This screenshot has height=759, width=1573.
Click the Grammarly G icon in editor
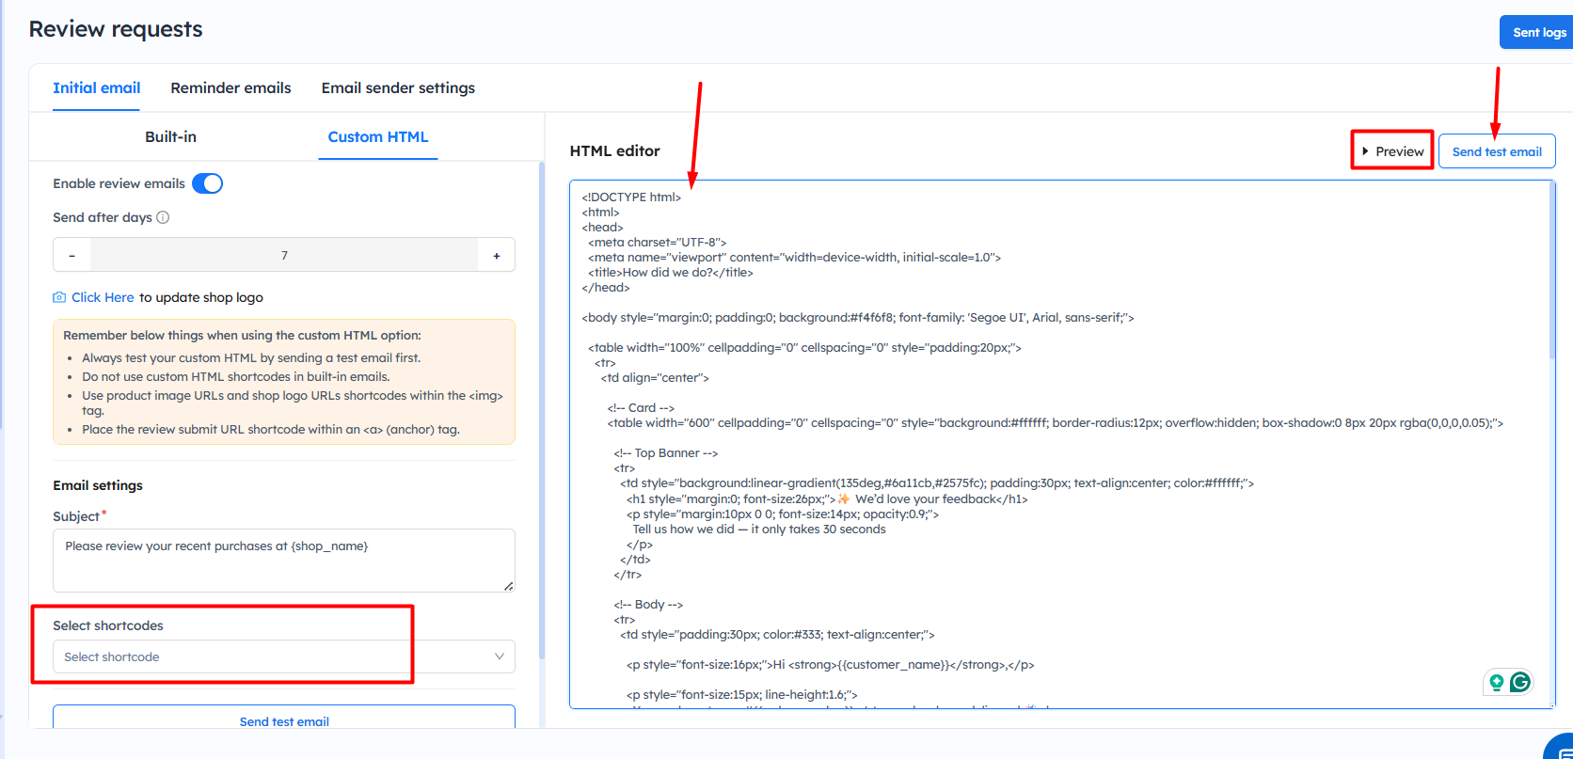(x=1520, y=682)
